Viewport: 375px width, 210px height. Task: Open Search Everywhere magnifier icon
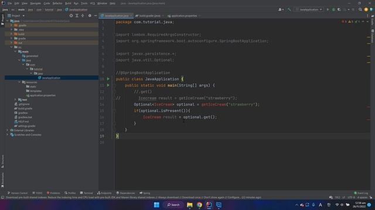(360, 9)
